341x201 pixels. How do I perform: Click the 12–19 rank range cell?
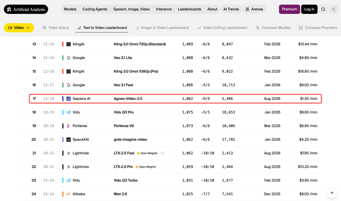49,99
